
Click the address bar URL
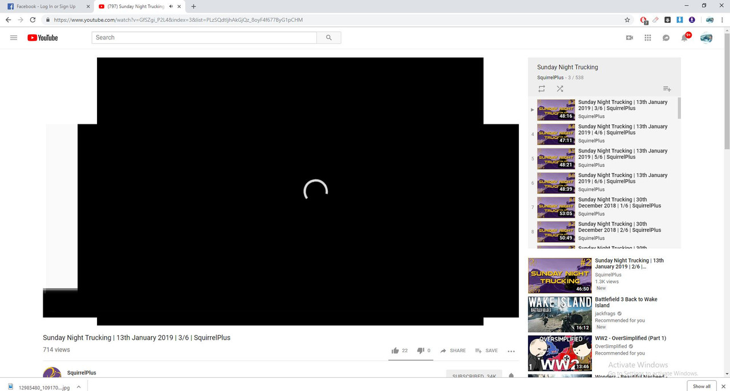pyautogui.click(x=178, y=20)
